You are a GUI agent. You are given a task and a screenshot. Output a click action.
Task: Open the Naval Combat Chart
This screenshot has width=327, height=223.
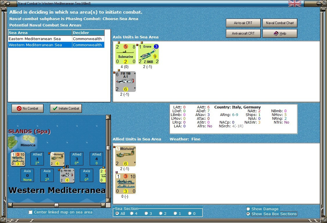point(280,23)
